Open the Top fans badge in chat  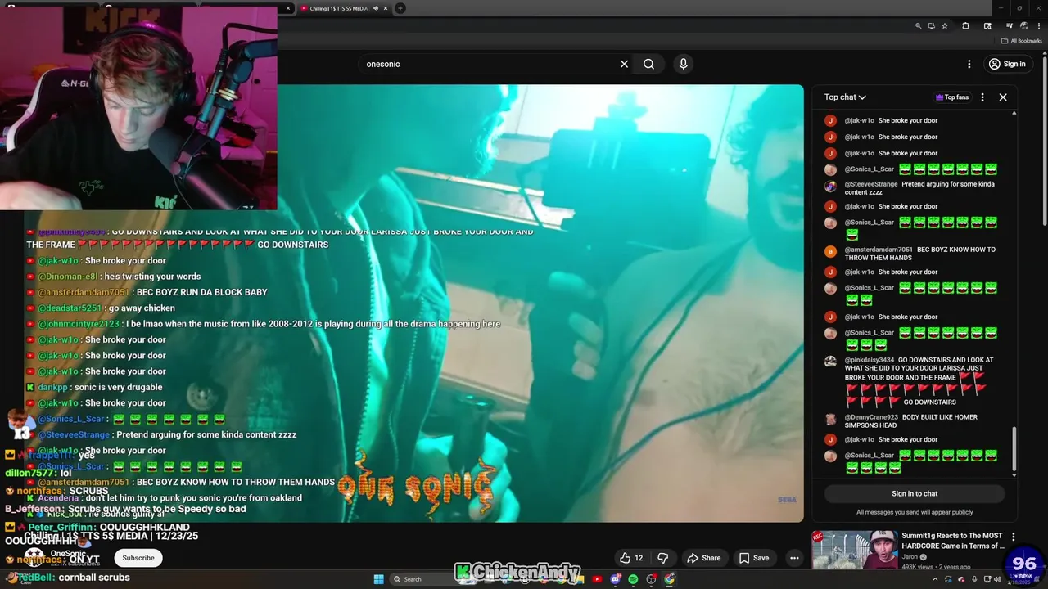(952, 97)
